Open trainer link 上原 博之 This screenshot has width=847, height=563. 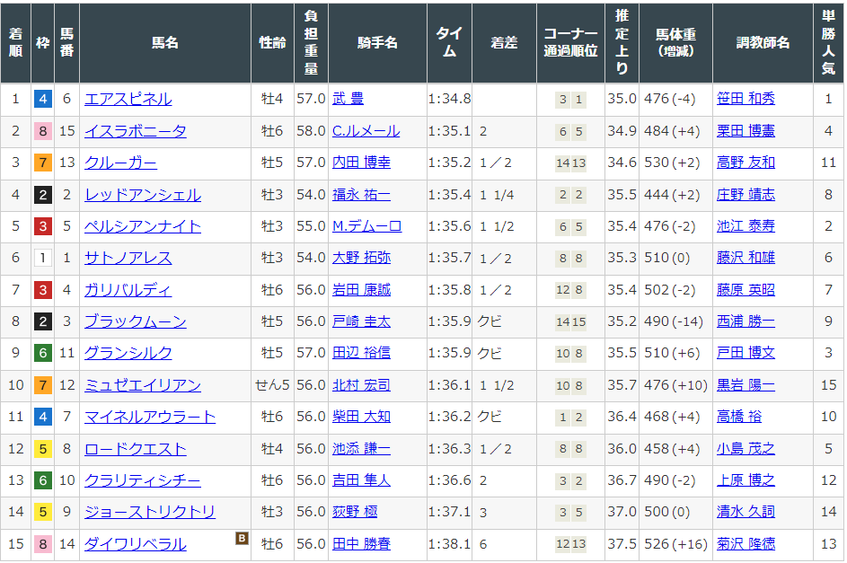click(x=746, y=480)
